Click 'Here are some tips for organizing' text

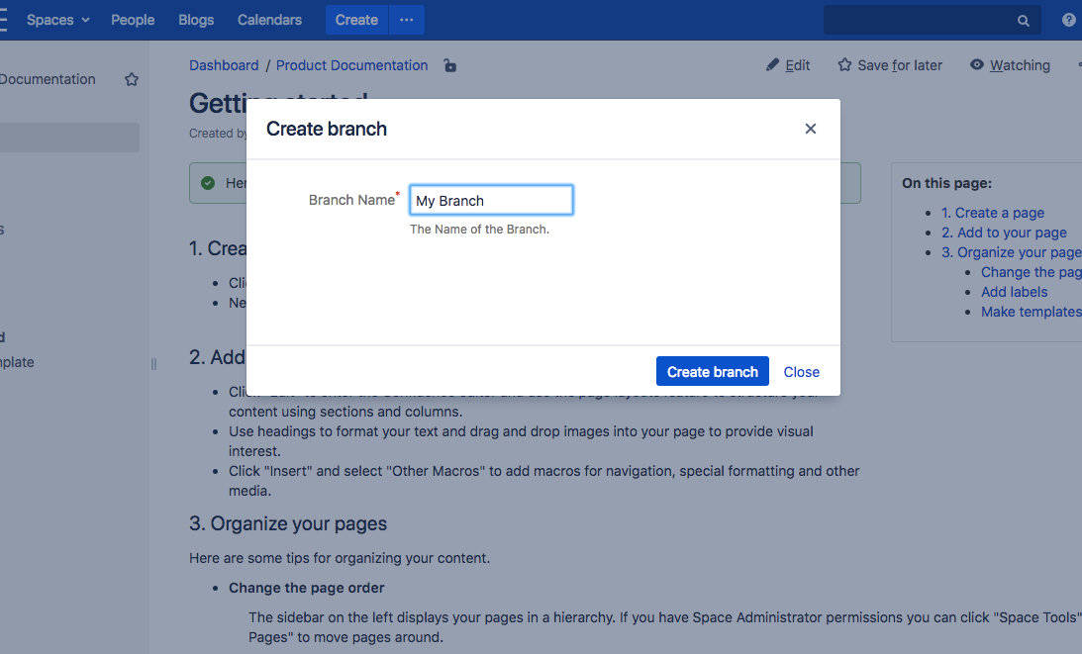(340, 558)
